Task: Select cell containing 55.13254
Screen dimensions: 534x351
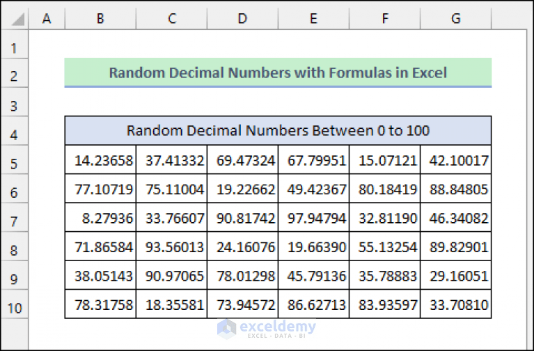Action: pyautogui.click(x=385, y=247)
